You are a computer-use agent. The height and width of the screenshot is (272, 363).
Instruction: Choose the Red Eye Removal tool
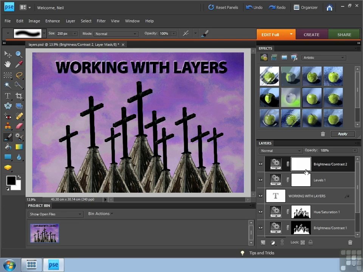(8, 116)
